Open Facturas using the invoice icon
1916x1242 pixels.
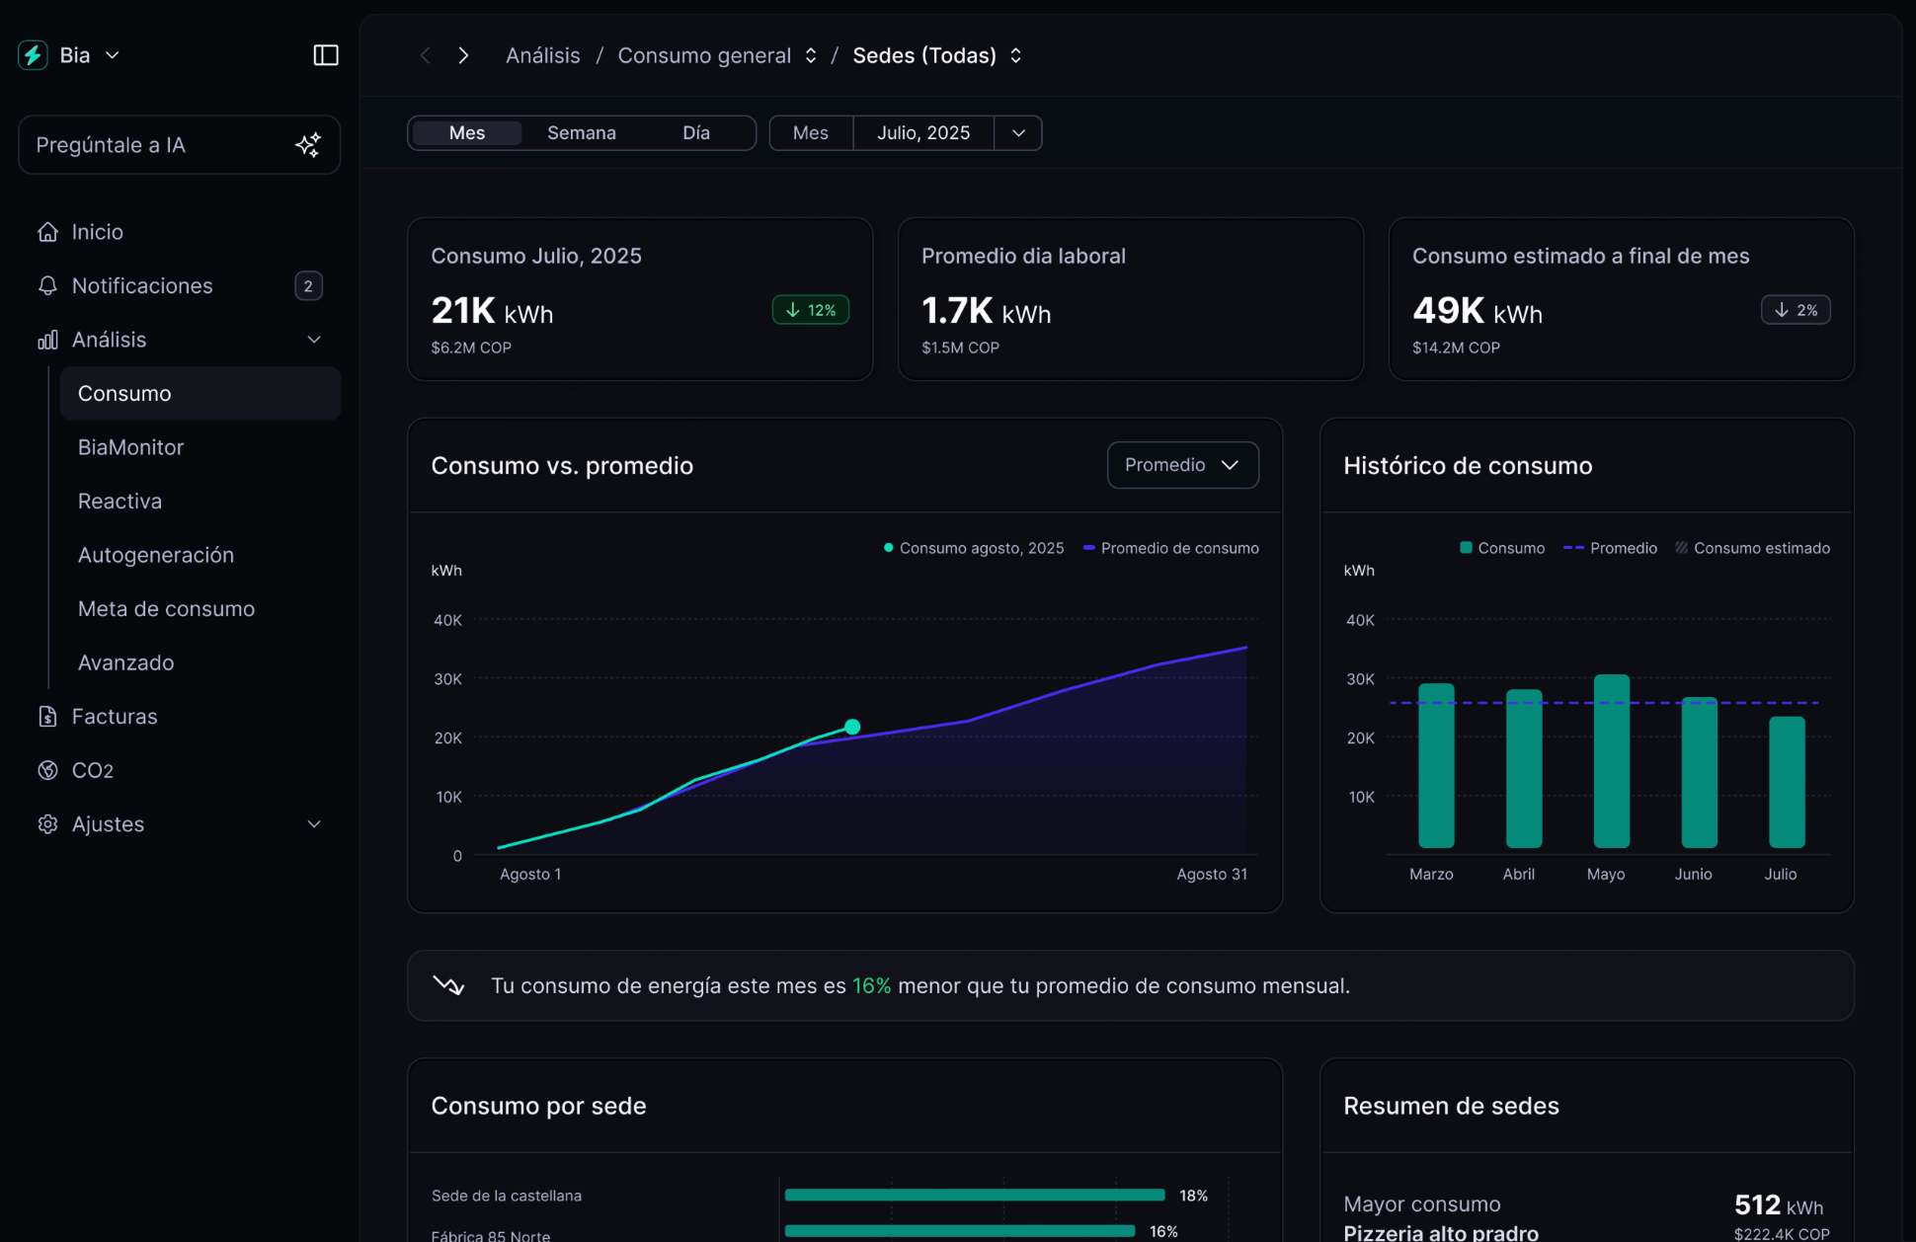coord(47,716)
